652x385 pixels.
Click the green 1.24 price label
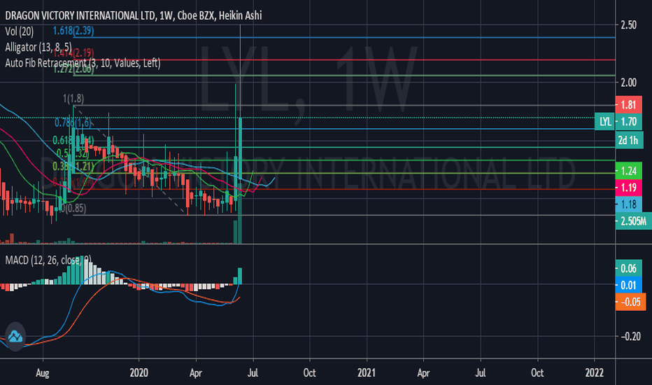[x=628, y=171]
